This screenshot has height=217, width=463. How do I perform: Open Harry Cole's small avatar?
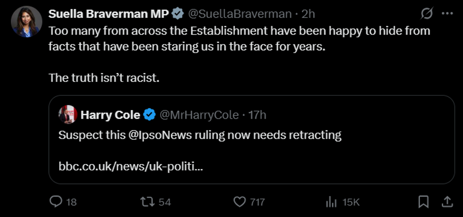tap(68, 114)
